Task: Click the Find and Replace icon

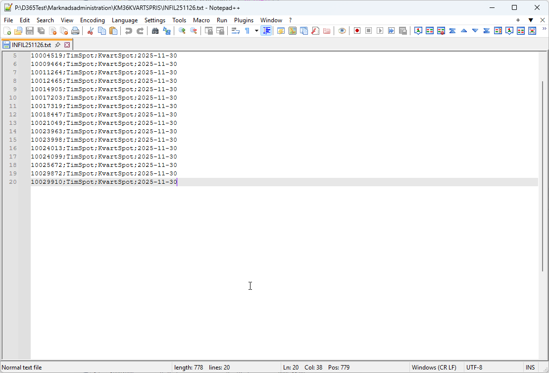Action: [167, 31]
